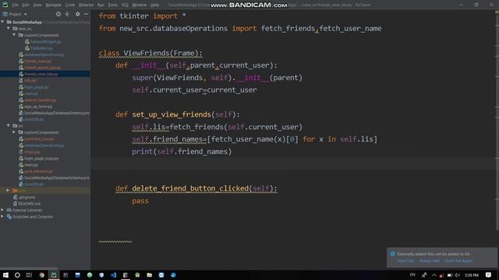Open Visual Studio Code from taskbar

click(x=113, y=275)
